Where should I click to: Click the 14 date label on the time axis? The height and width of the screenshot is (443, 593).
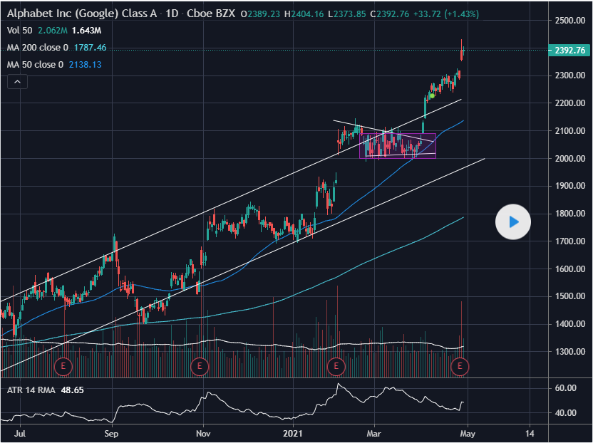click(530, 434)
